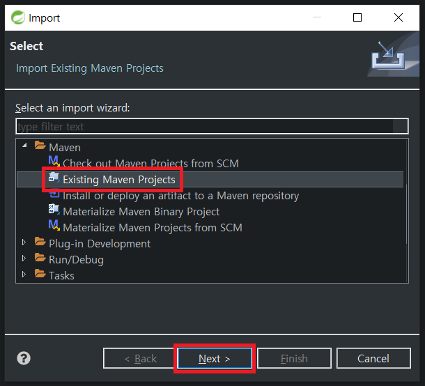The image size is (425, 386).
Task: Click the Run/Debug folder icon
Action: click(x=40, y=257)
